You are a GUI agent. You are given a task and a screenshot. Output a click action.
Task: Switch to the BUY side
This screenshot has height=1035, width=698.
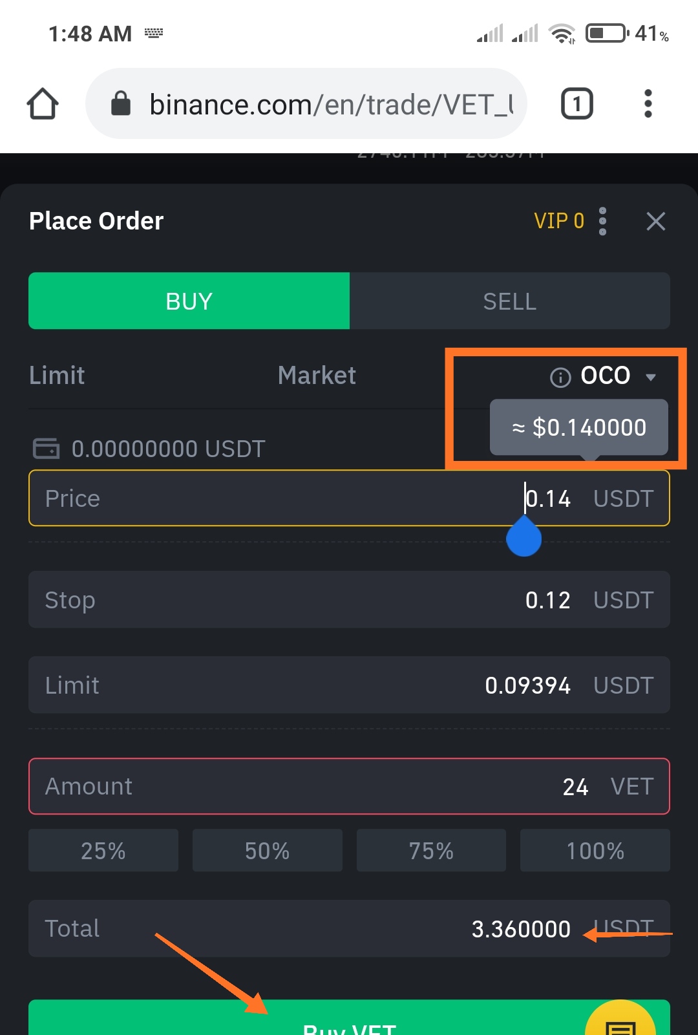coord(189,301)
